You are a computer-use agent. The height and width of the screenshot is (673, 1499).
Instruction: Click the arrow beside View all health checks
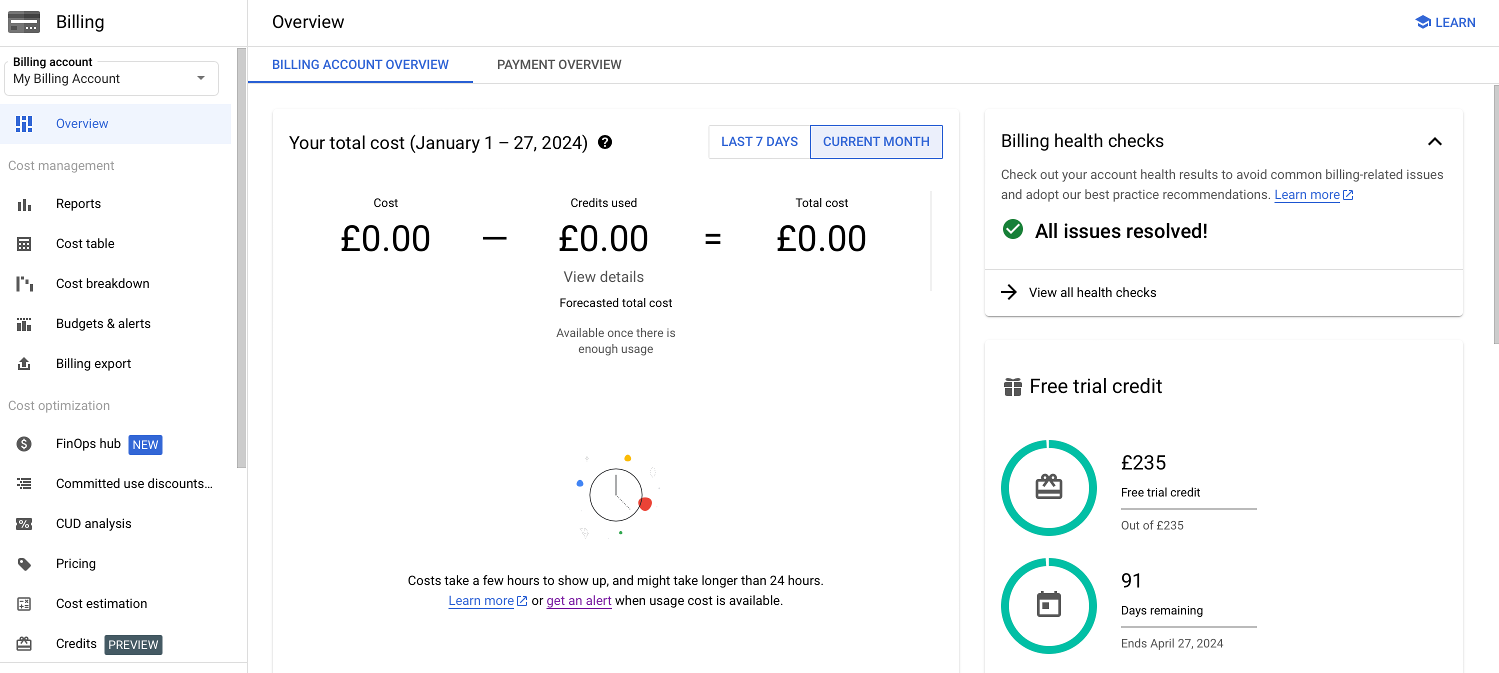[x=1009, y=292]
